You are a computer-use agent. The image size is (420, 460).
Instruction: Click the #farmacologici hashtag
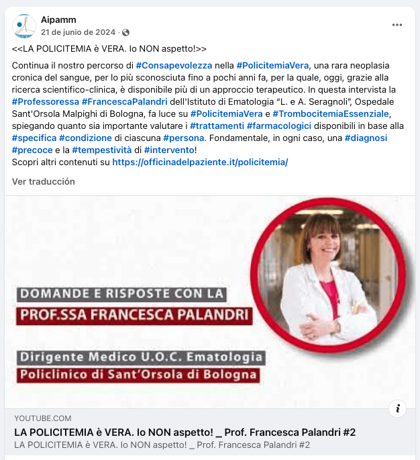tap(279, 126)
